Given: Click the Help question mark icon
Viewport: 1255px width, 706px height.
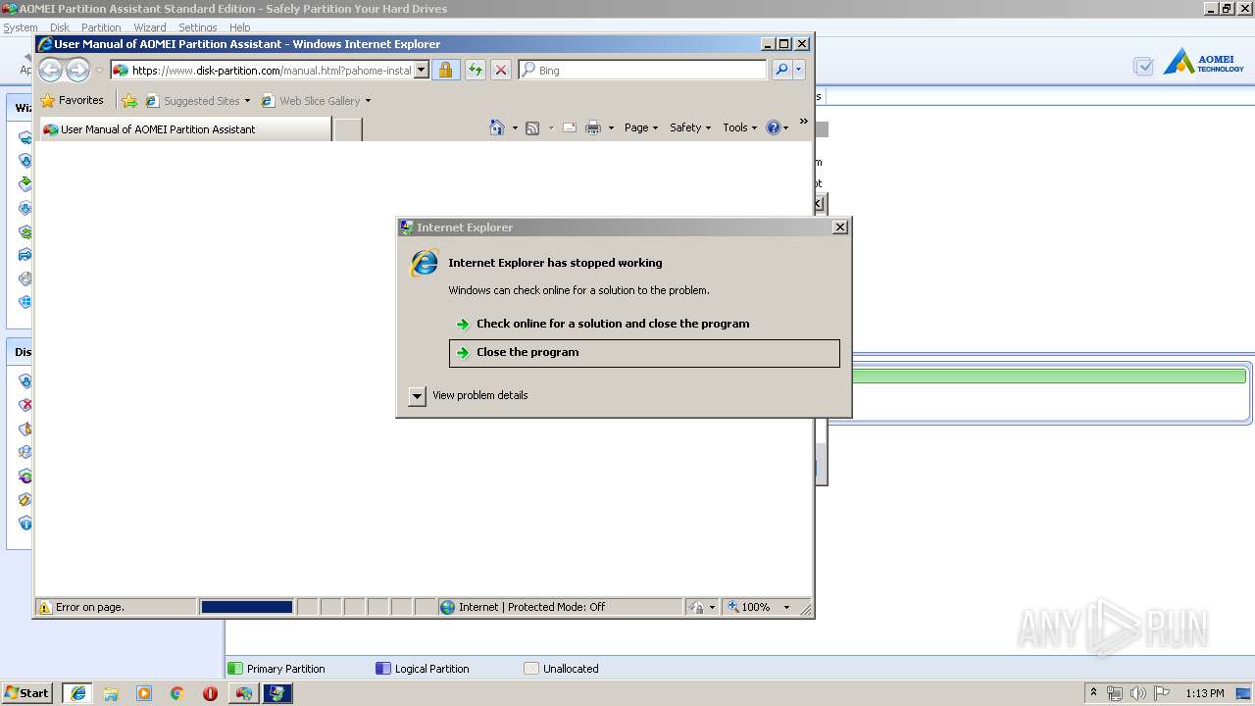Looking at the screenshot, I should tap(773, 127).
